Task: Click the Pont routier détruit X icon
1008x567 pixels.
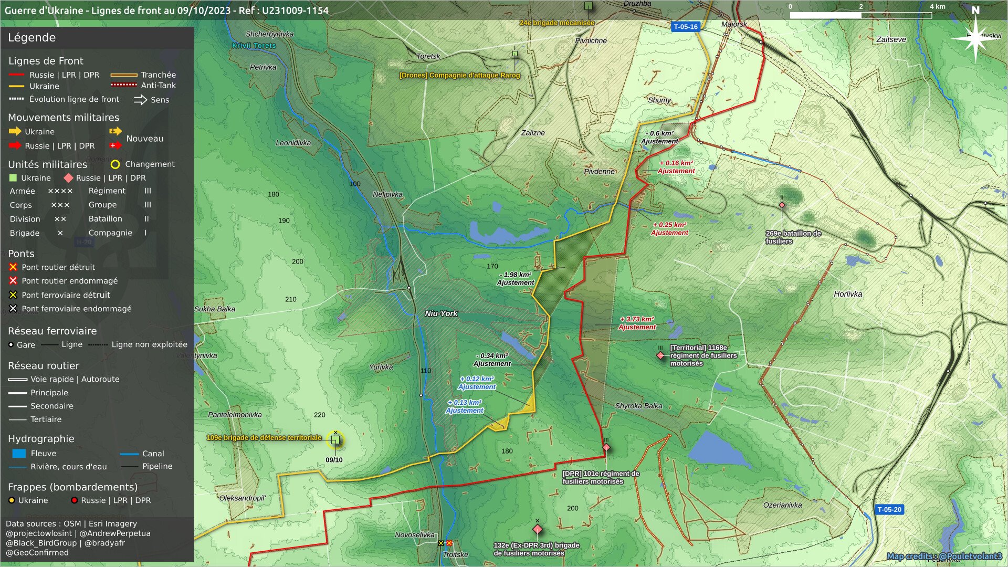Action: pos(13,267)
